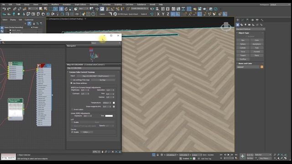Open the Workspaces Default dropdown
The image size is (292, 164).
280,5
